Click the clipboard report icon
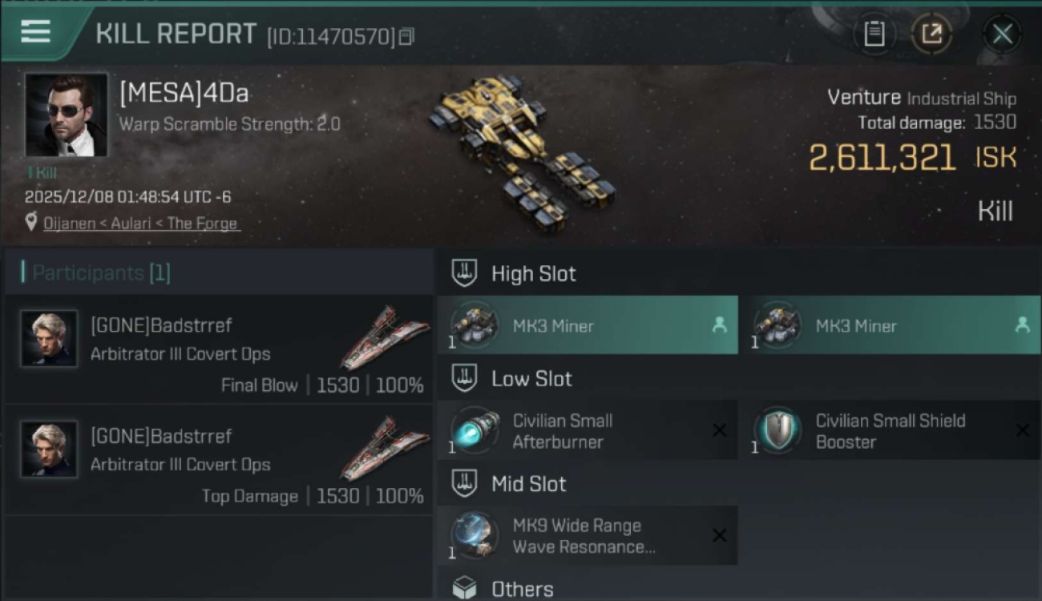The height and width of the screenshot is (601, 1042). [x=874, y=34]
